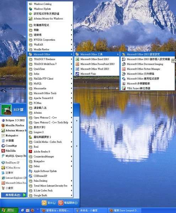Open Microsoft Office 文件掃描
Image resolution: width=176 pixels, height=213 pixels.
pyautogui.click(x=148, y=74)
